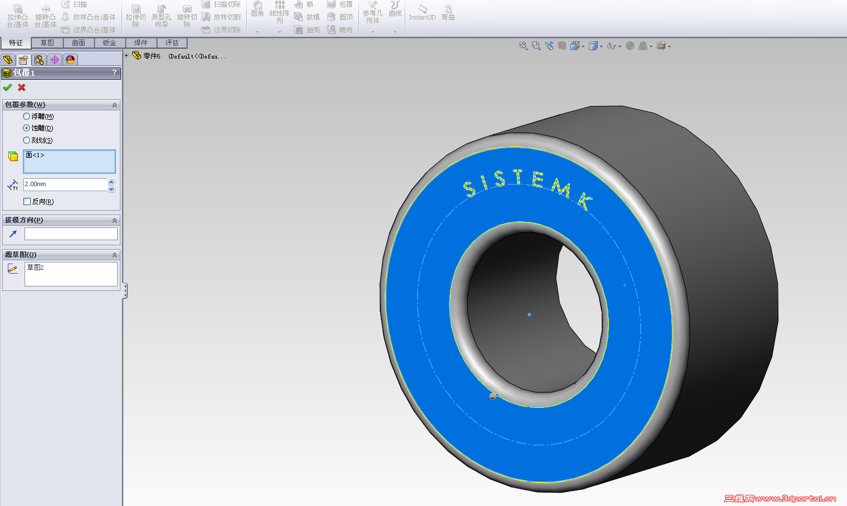The width and height of the screenshot is (847, 506).
Task: Activate the Zoom to Area tool
Action: (536, 46)
